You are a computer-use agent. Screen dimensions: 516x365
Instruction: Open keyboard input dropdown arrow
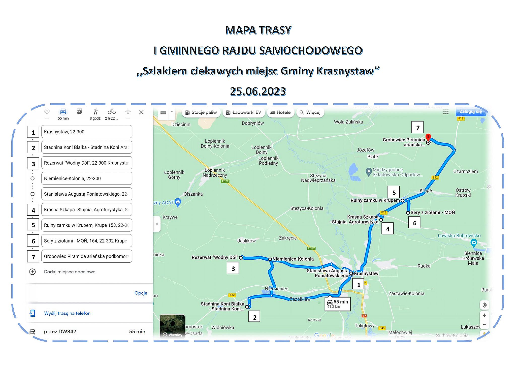[172, 112]
